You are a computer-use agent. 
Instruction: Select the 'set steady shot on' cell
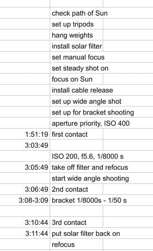(76, 68)
